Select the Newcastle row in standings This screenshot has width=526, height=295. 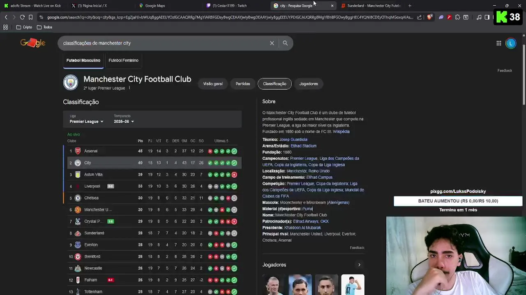[x=152, y=268]
